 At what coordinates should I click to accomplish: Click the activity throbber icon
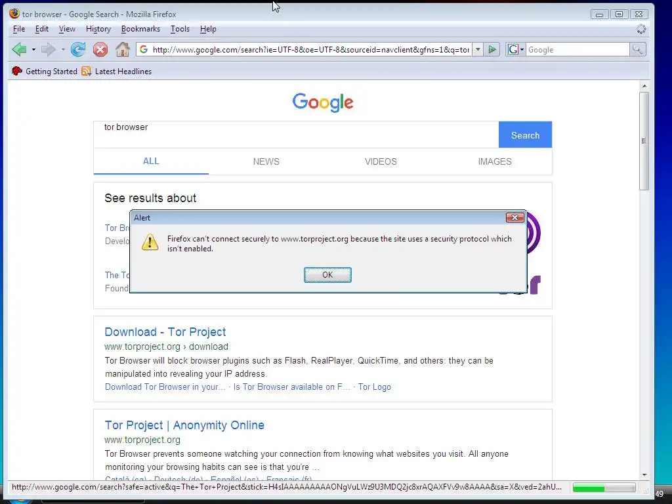point(641,29)
